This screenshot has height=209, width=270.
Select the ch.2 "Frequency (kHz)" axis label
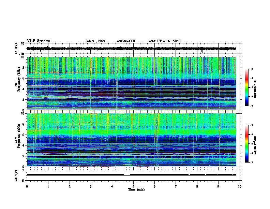pos(19,136)
